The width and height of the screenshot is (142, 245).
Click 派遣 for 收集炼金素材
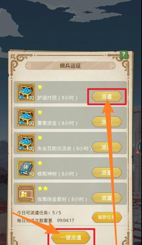click(107, 198)
